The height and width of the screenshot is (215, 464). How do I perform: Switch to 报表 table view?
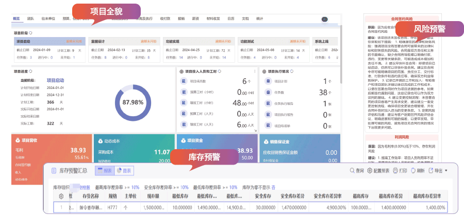(104, 171)
